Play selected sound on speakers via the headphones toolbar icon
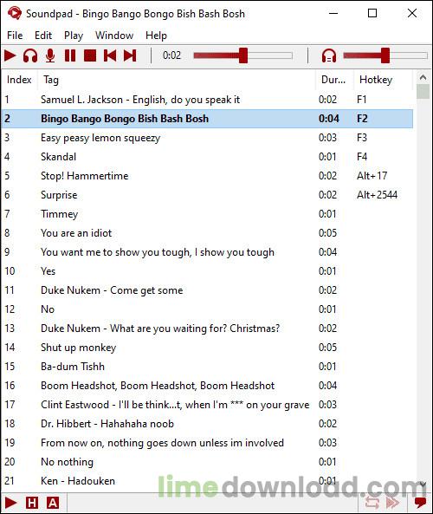Viewport: 433px width, 514px height. tap(30, 55)
